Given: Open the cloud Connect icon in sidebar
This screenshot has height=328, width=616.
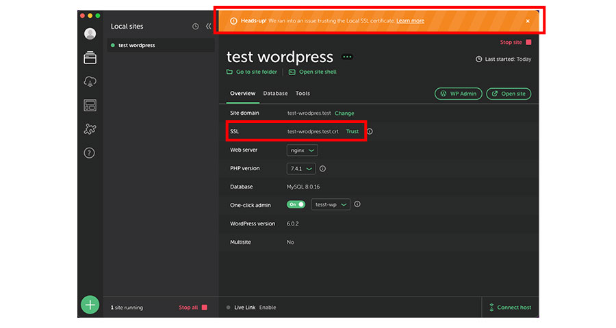Looking at the screenshot, I should (90, 81).
